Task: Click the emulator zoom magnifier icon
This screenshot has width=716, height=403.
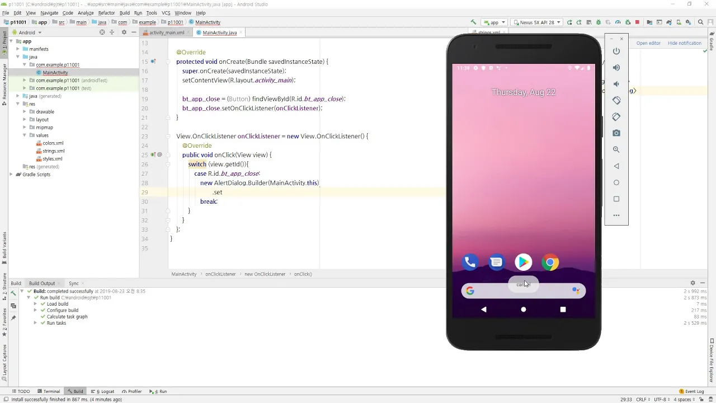Action: click(616, 149)
